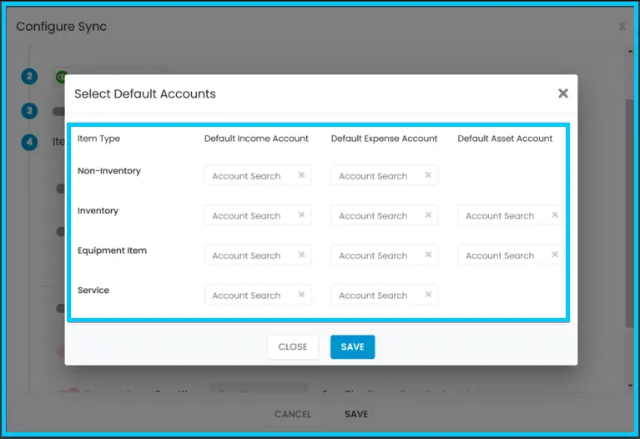
Task: Close the Select Default Accounts dialog via X
Action: (563, 93)
